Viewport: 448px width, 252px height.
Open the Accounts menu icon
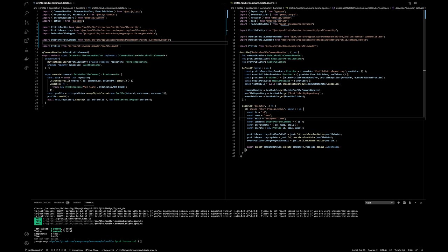(27, 234)
